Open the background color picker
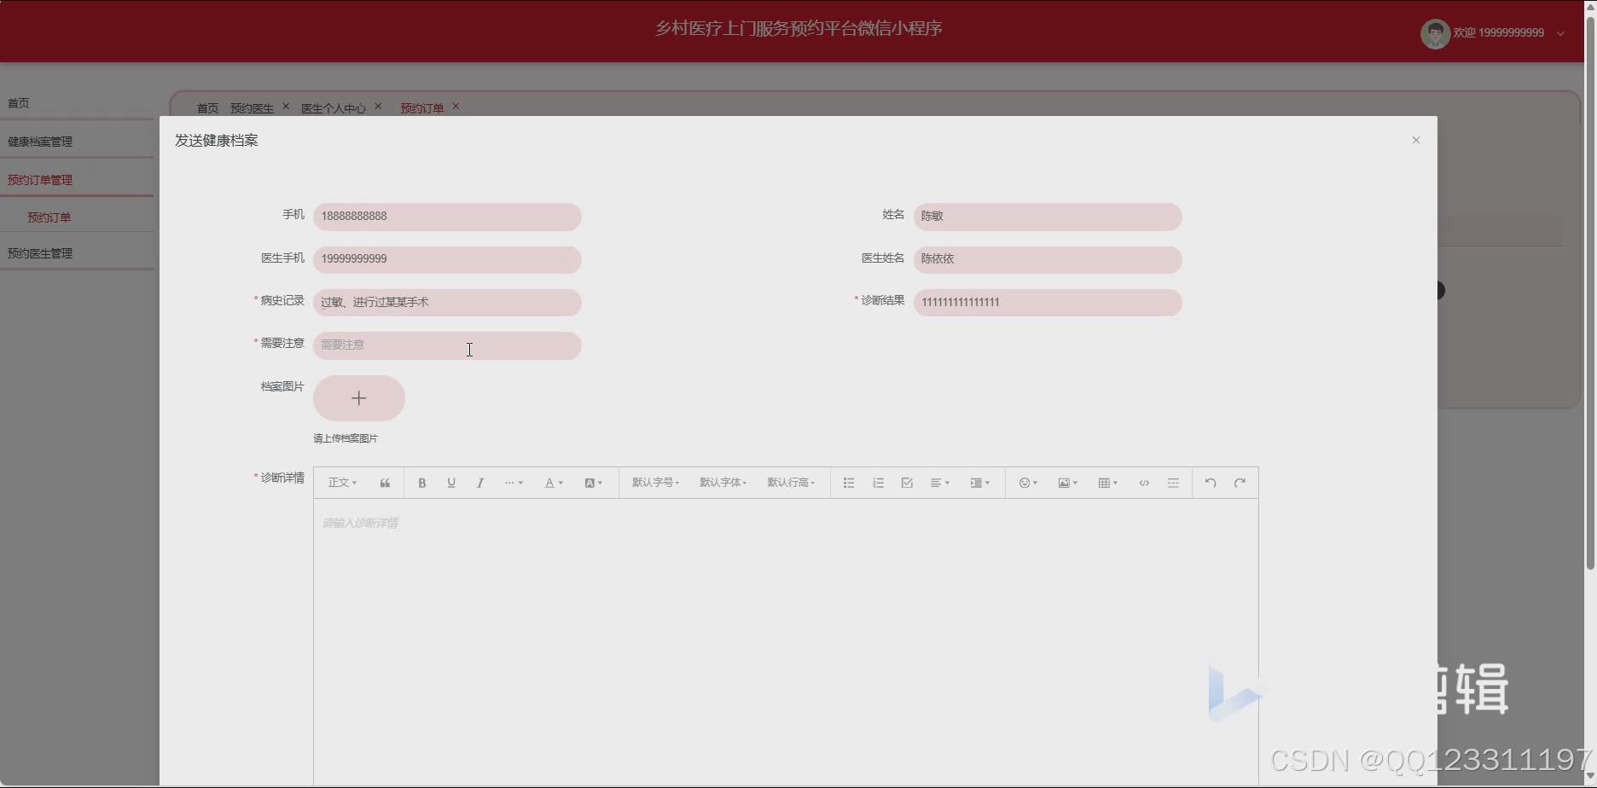Screen dimensions: 1597x788 593,483
